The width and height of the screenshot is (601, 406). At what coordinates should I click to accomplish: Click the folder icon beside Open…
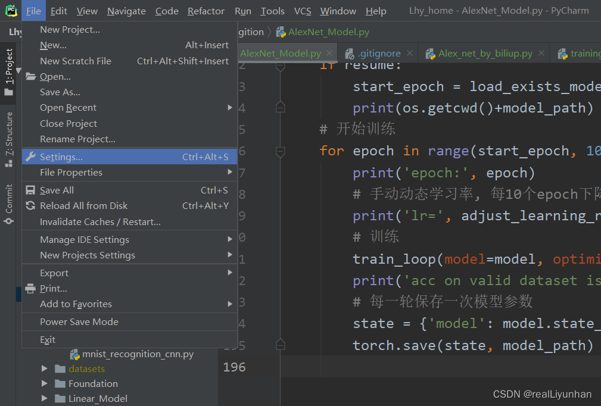[31, 76]
